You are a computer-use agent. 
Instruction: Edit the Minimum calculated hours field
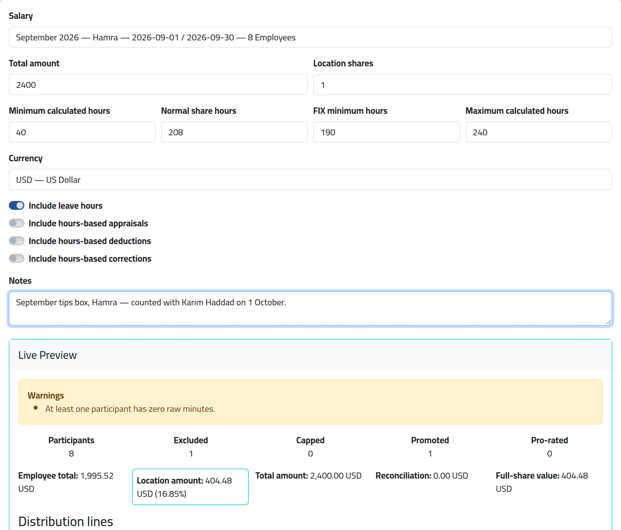(82, 132)
